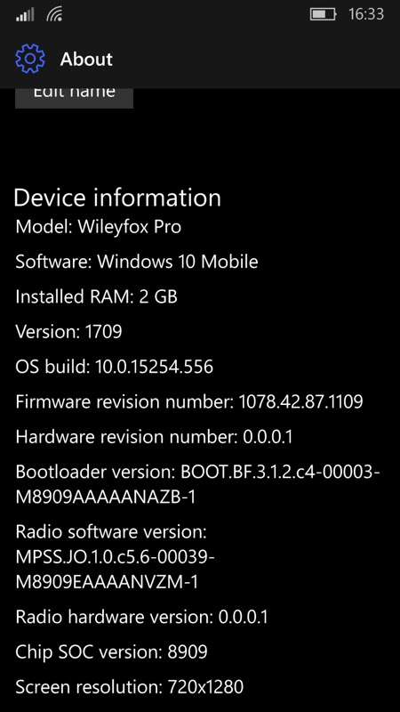Select the Bootloader version text
Screen dimensions: 400x712
click(197, 484)
